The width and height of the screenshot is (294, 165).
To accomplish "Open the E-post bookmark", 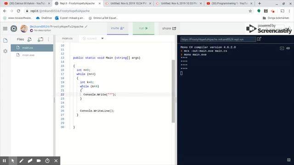I will click(70, 18).
